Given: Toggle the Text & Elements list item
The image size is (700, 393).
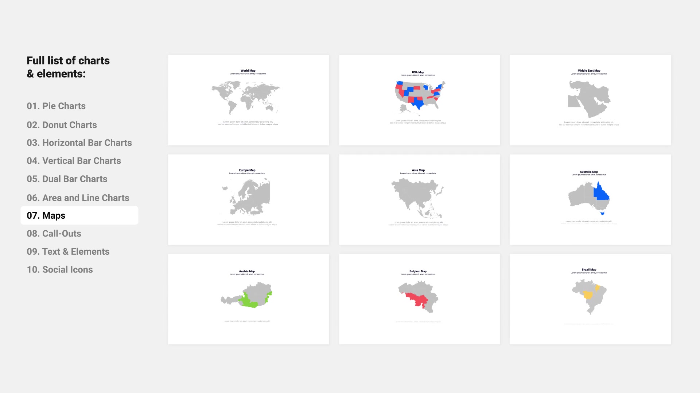Looking at the screenshot, I should click(69, 251).
